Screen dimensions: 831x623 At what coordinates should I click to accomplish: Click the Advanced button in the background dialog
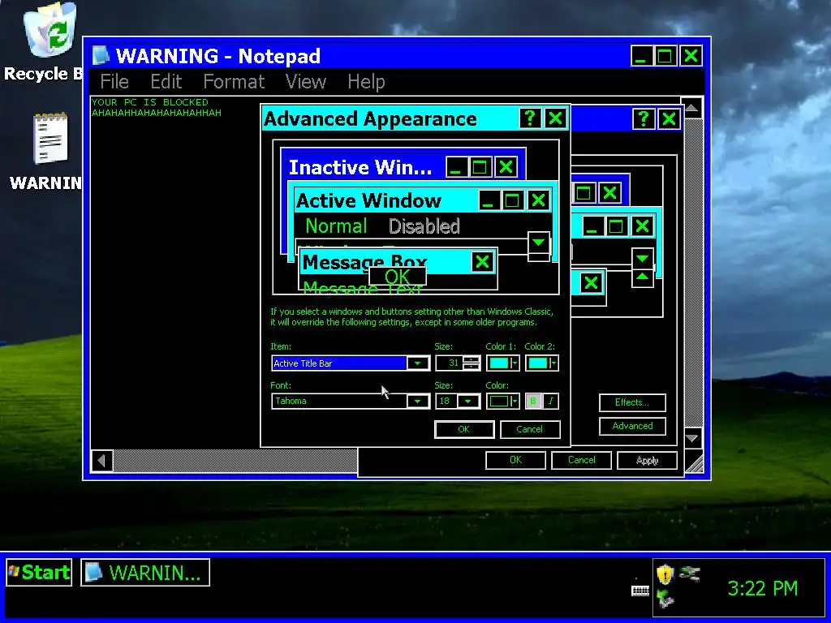click(x=632, y=426)
